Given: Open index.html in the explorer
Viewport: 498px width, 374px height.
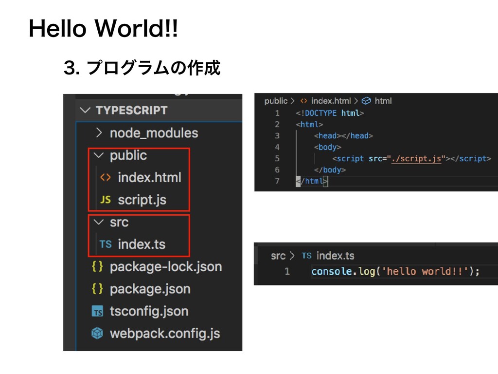Looking at the screenshot, I should [149, 177].
